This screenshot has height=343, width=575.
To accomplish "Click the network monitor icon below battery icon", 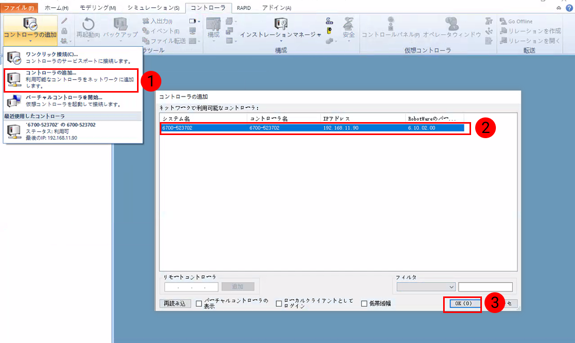I will point(192,31).
